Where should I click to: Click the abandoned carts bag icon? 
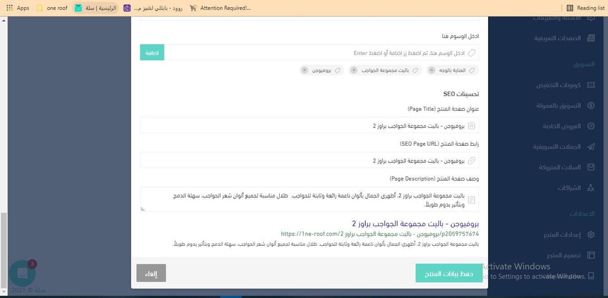pyautogui.click(x=591, y=167)
